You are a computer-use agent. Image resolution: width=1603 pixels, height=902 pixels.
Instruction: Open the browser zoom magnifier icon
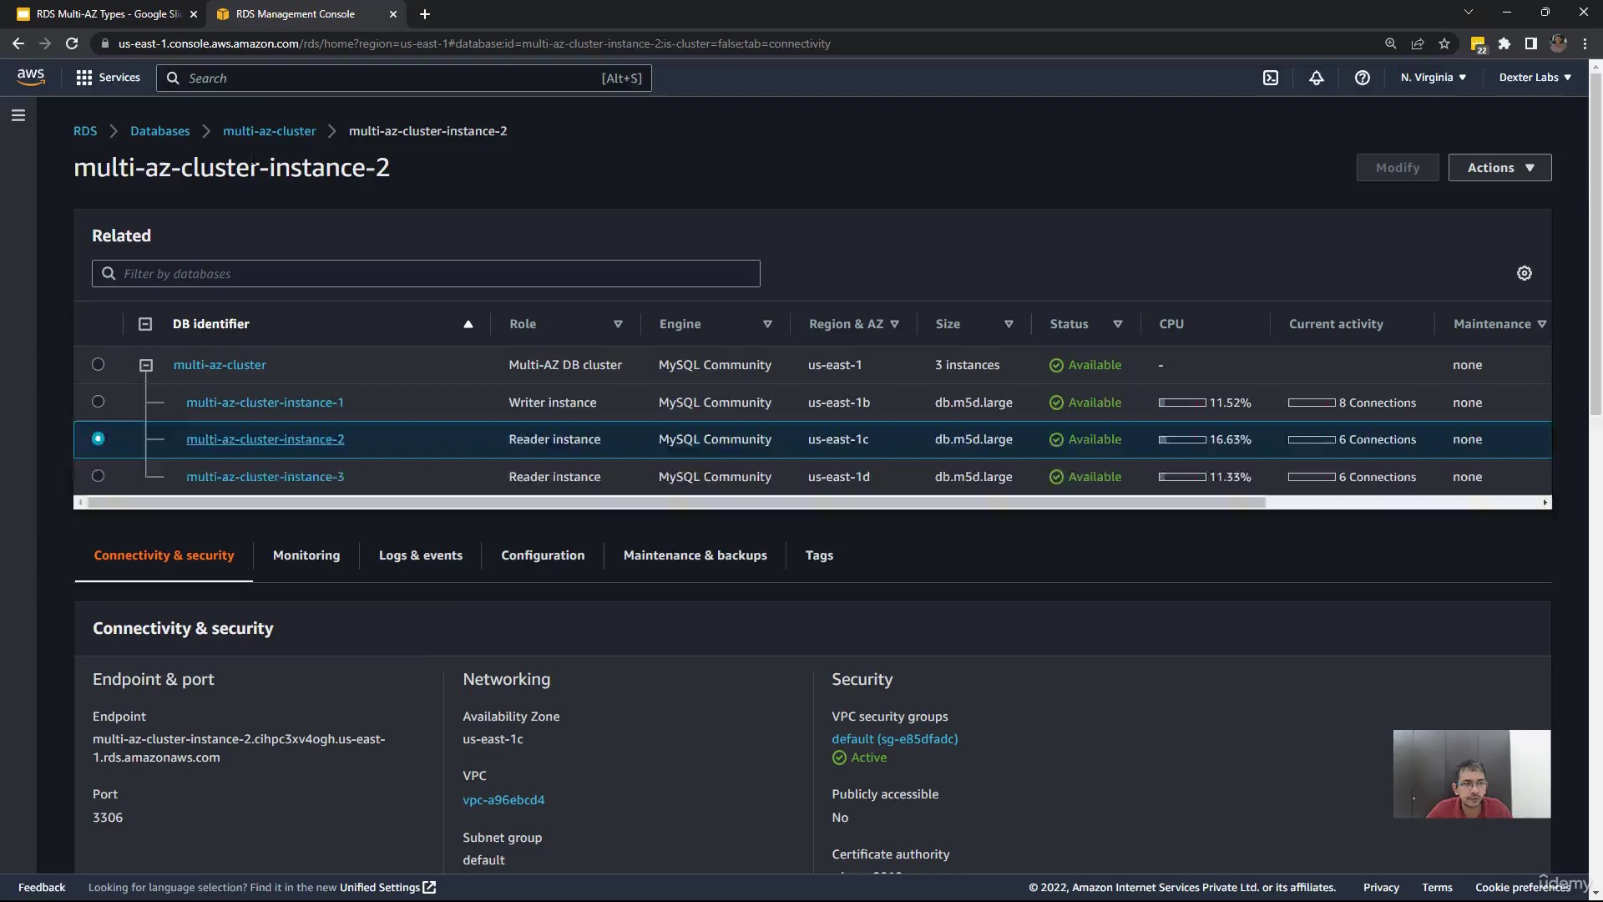point(1390,43)
